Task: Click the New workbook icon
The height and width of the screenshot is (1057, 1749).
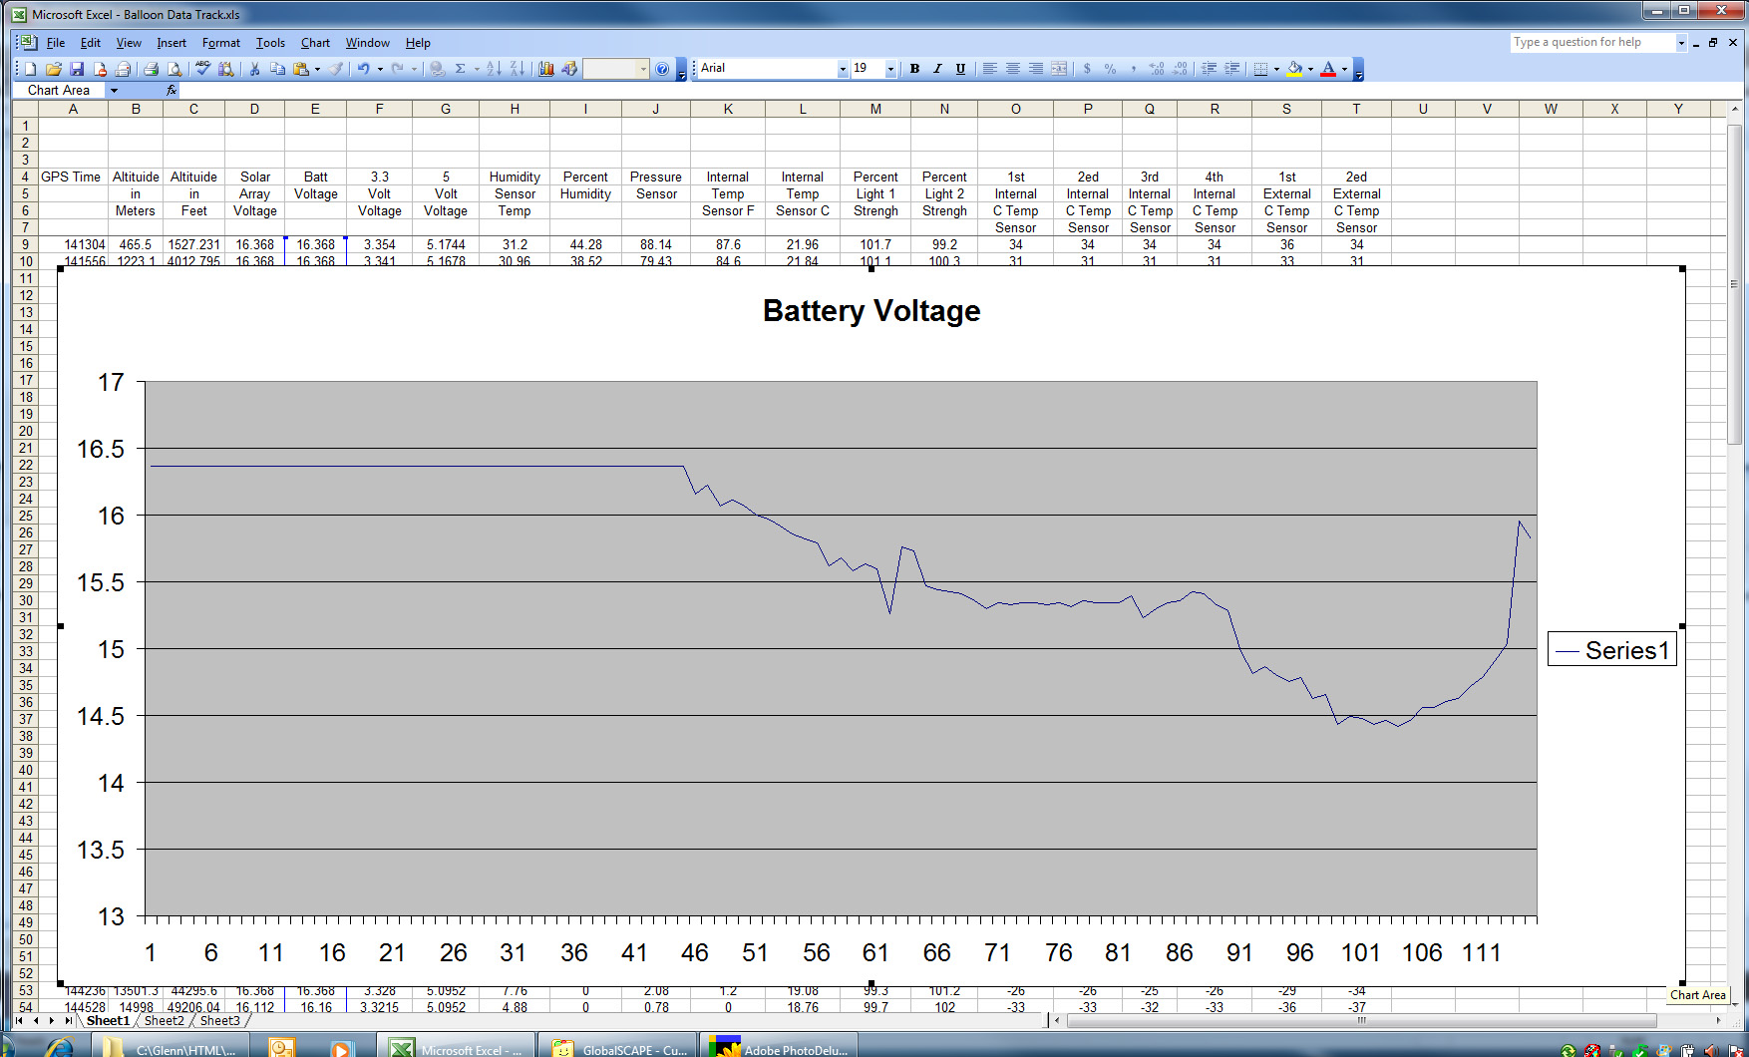Action: (31, 69)
